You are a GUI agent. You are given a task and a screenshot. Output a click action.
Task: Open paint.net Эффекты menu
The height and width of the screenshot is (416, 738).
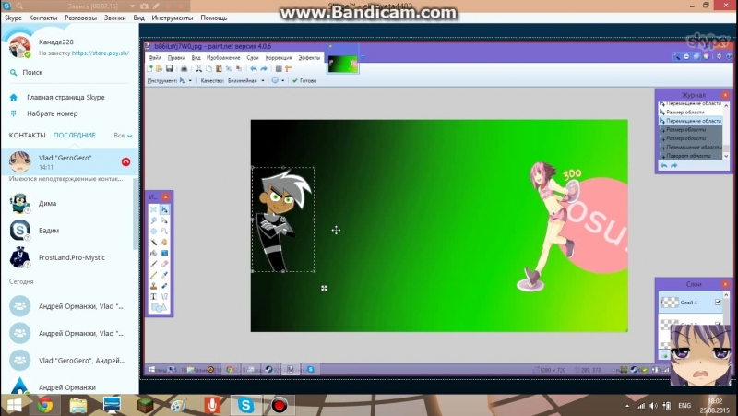309,58
